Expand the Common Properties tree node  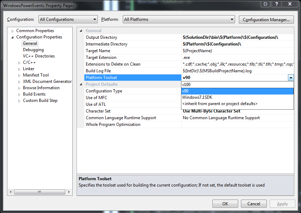point(13,31)
